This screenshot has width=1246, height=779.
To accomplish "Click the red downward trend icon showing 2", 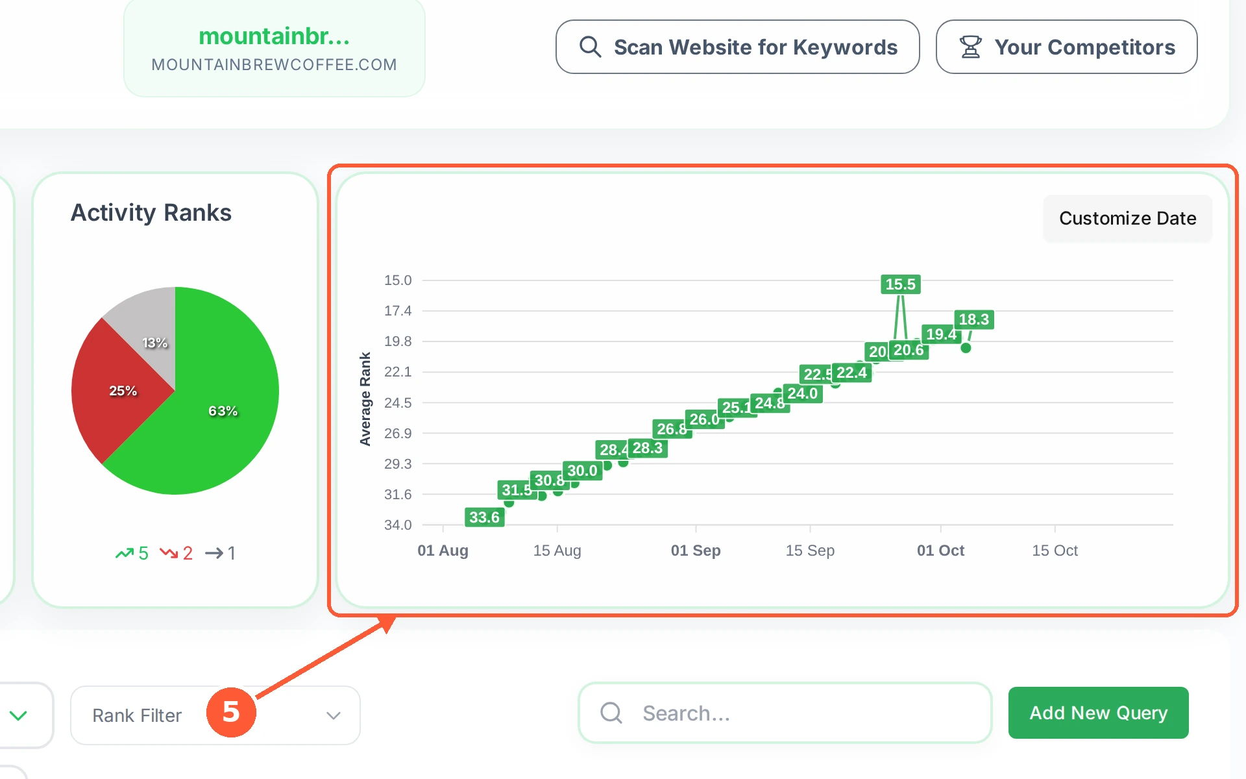I will [169, 553].
